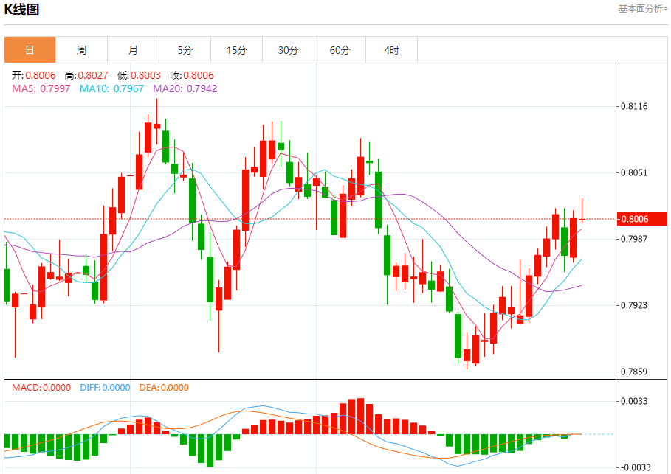Click the 0.8116 price axis label
The height and width of the screenshot is (474, 671).
(634, 106)
